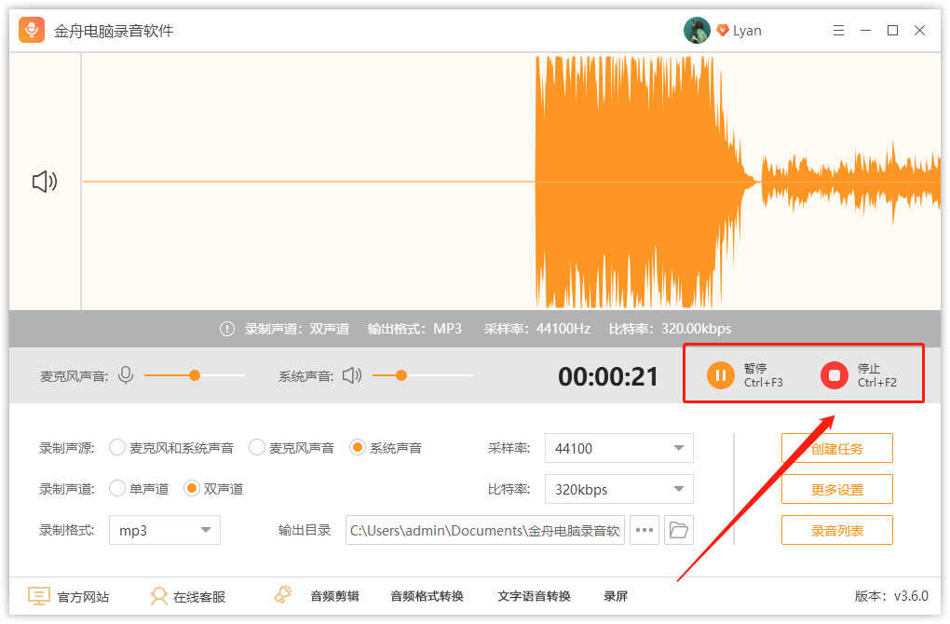Expand the 比特率 320kbps dropdown

(618, 489)
